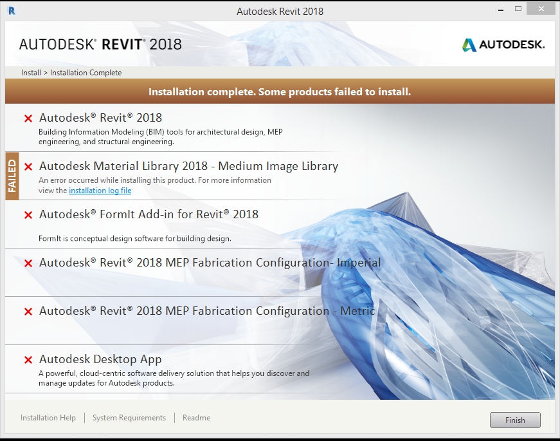Click the Finish button
Image resolution: width=560 pixels, height=441 pixels.
(x=515, y=420)
